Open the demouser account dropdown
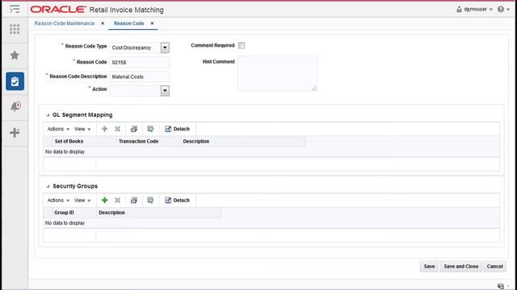Screen dimensions: 517x290 [491, 10]
